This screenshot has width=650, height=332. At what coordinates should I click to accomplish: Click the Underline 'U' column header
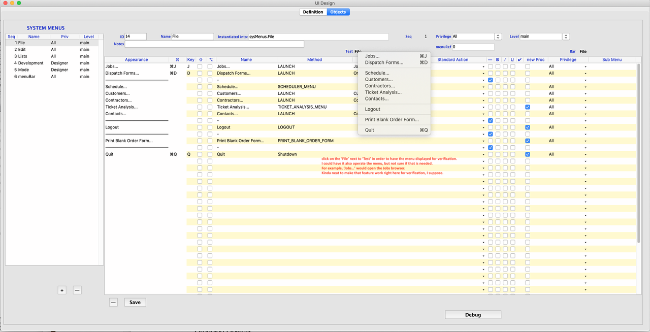512,59
